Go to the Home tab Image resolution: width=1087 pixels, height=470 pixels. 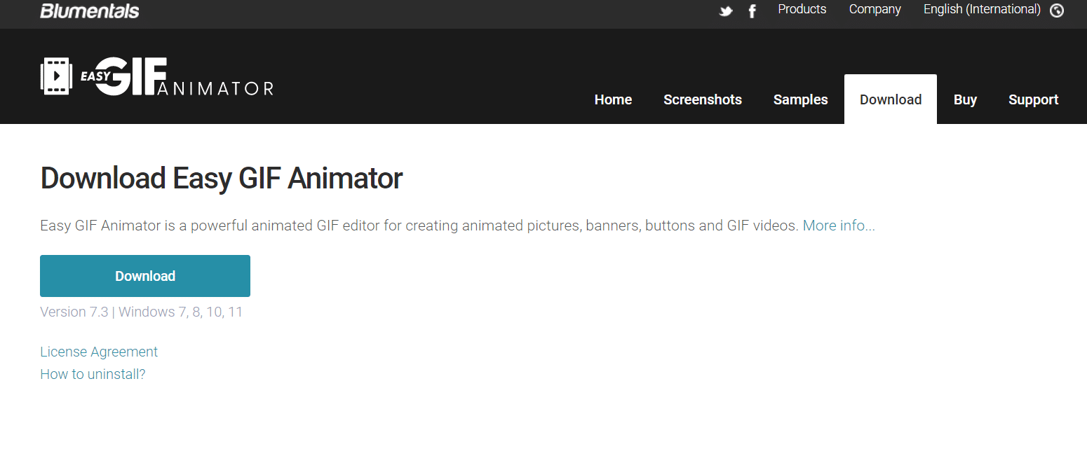pos(613,99)
